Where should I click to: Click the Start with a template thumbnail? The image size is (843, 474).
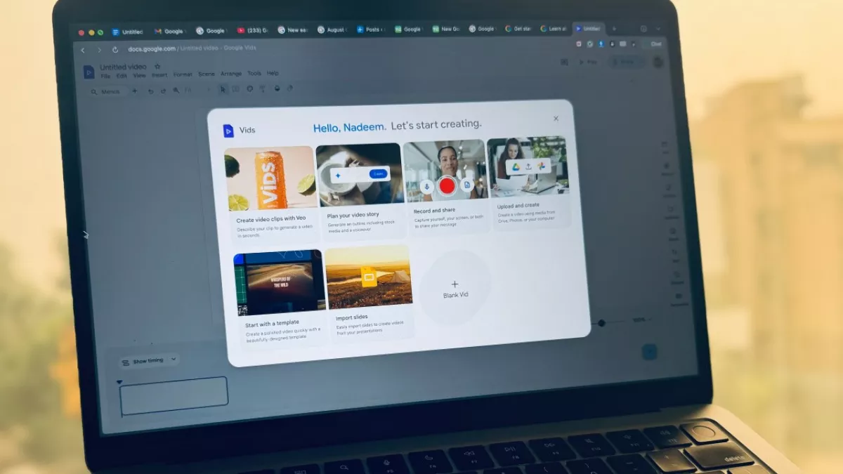(x=279, y=282)
